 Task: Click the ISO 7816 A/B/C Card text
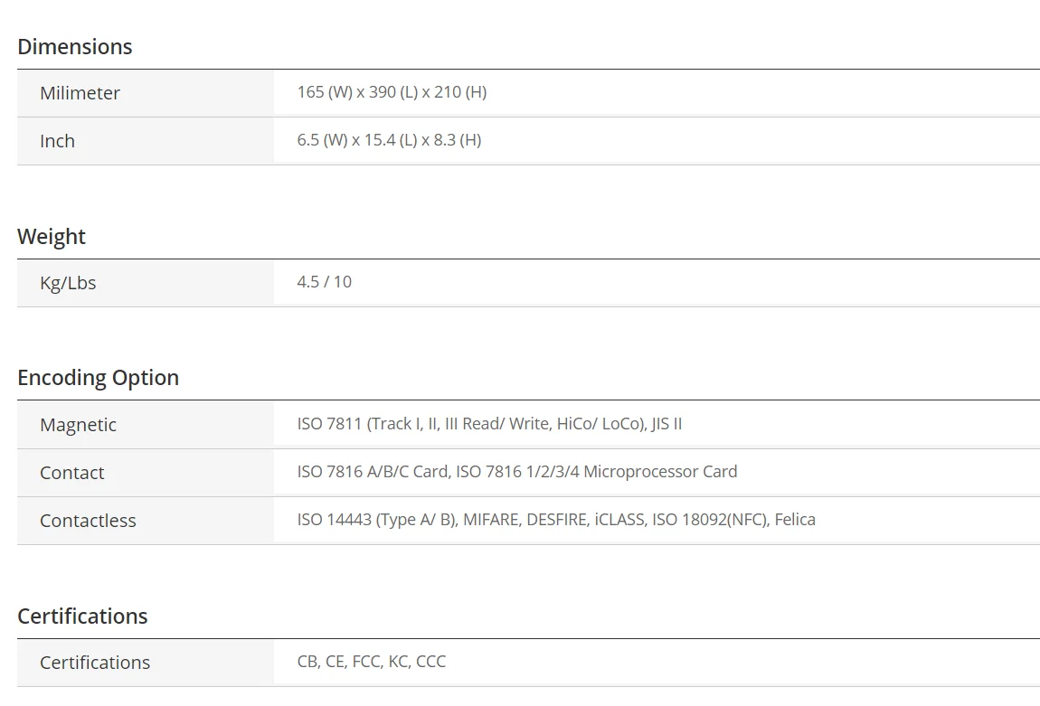pos(373,472)
